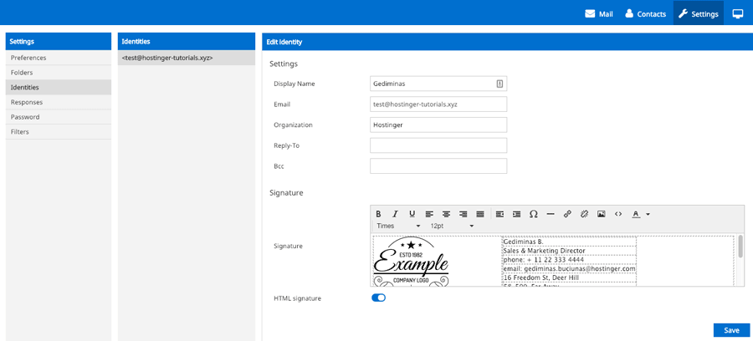Click the Email input field

[438, 104]
